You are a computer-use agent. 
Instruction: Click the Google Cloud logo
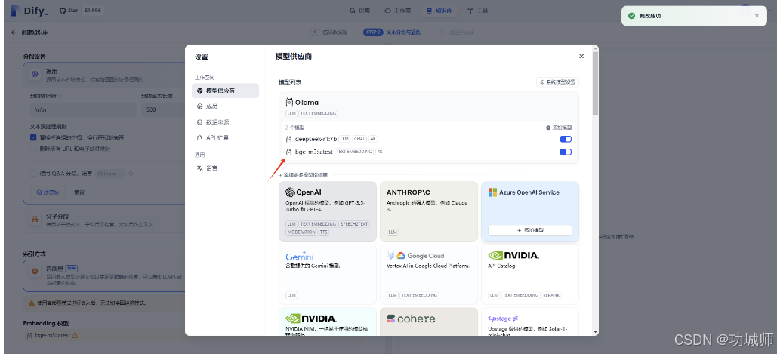tap(415, 256)
